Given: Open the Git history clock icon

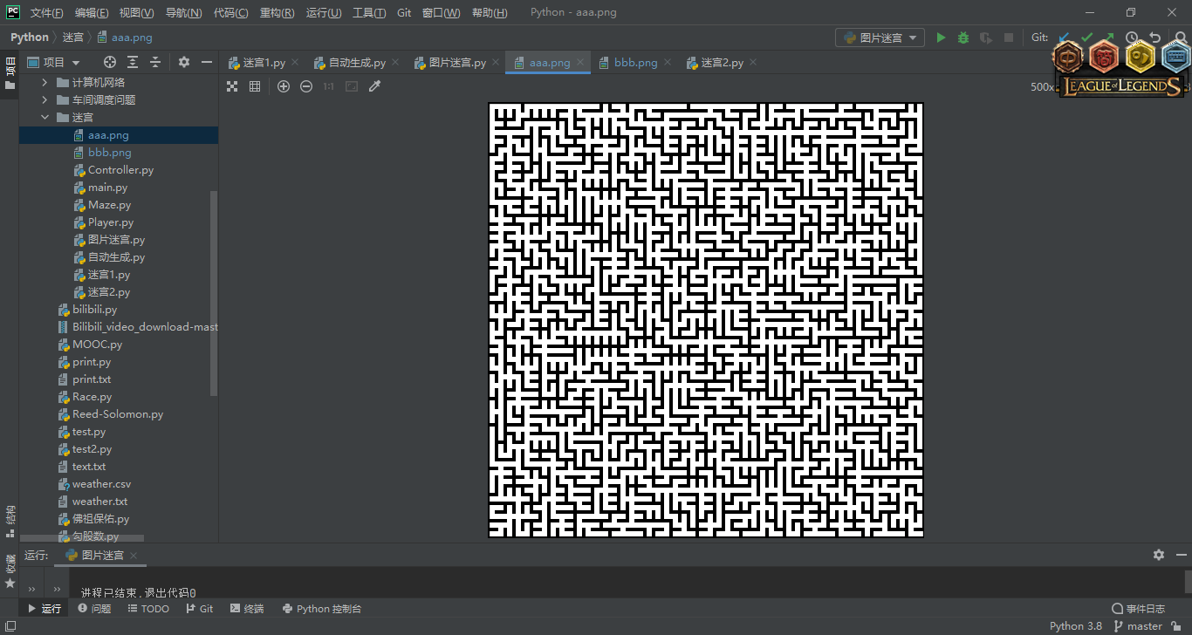Looking at the screenshot, I should pyautogui.click(x=1132, y=38).
